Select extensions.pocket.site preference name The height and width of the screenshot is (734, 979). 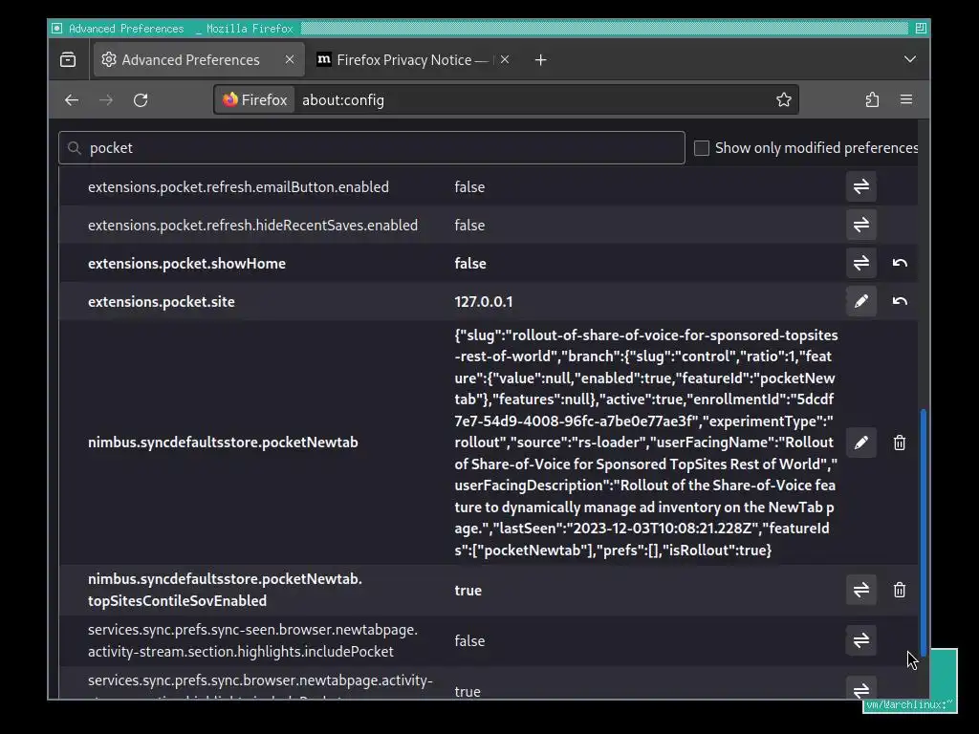point(161,301)
